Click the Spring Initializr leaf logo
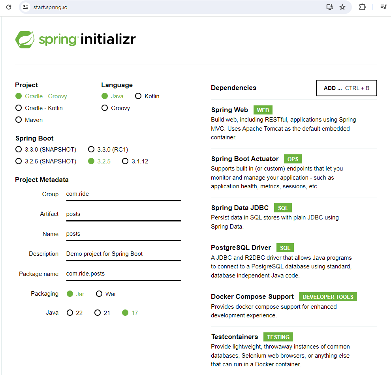391x375 pixels. [25, 39]
